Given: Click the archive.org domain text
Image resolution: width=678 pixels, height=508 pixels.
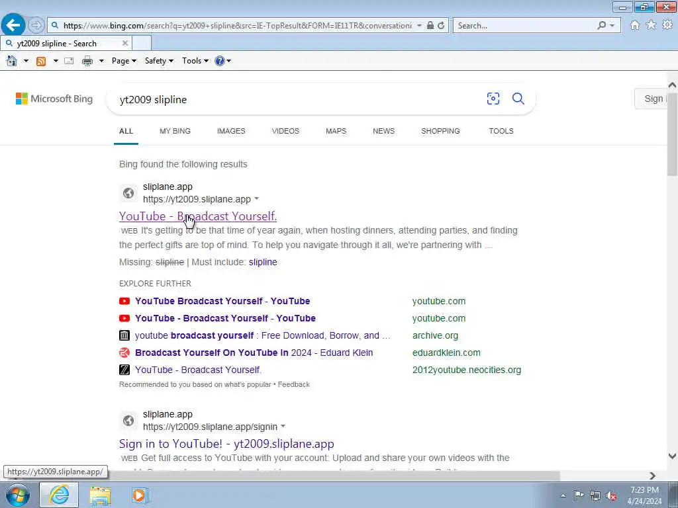Looking at the screenshot, I should 435,335.
